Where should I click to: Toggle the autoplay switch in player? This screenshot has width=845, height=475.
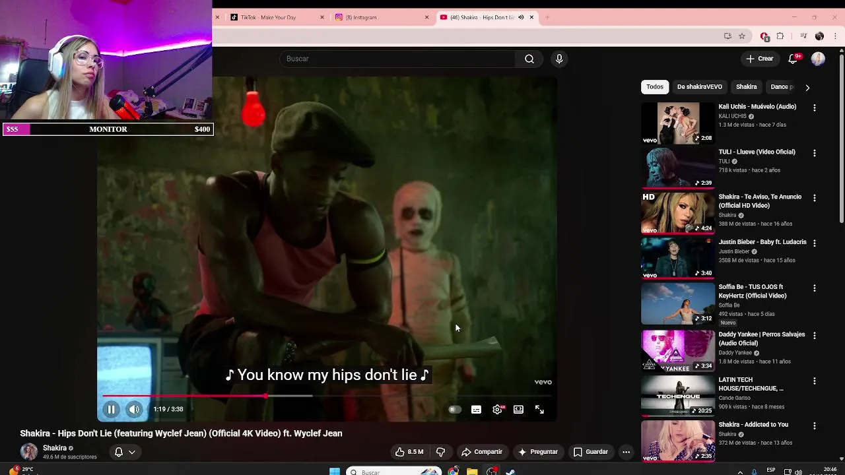454,410
